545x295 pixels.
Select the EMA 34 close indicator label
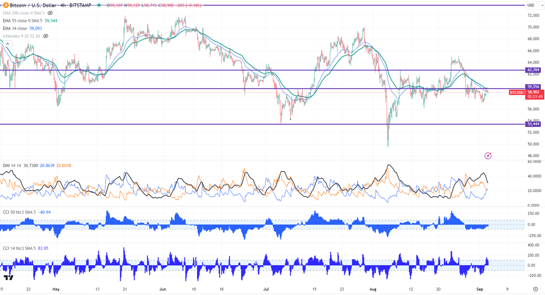[x=15, y=28]
